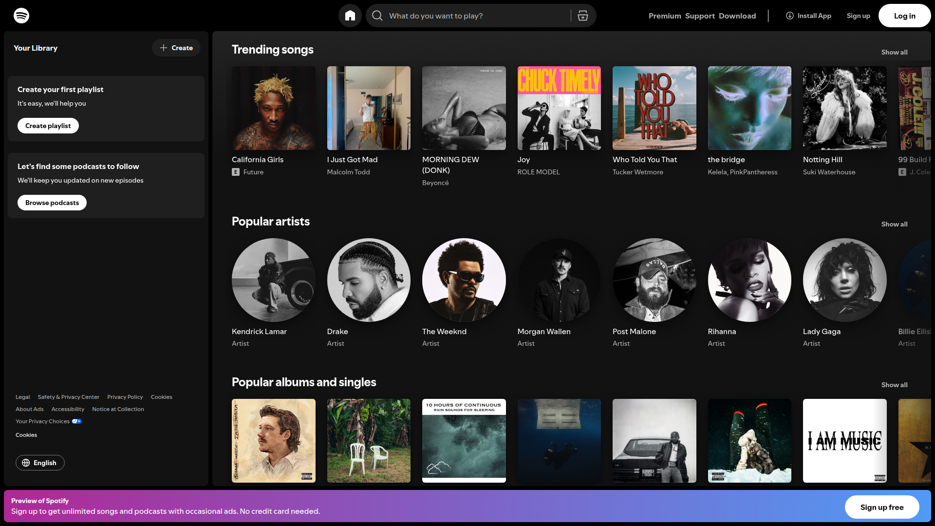Open the Joy cover by ROLE MODEL
The width and height of the screenshot is (935, 526).
click(559, 108)
